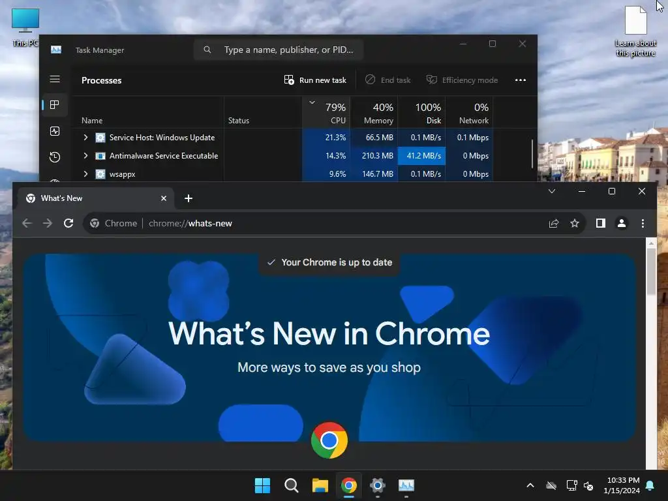Click OneDrive cloud tray icon
668x501 pixels.
click(x=551, y=485)
